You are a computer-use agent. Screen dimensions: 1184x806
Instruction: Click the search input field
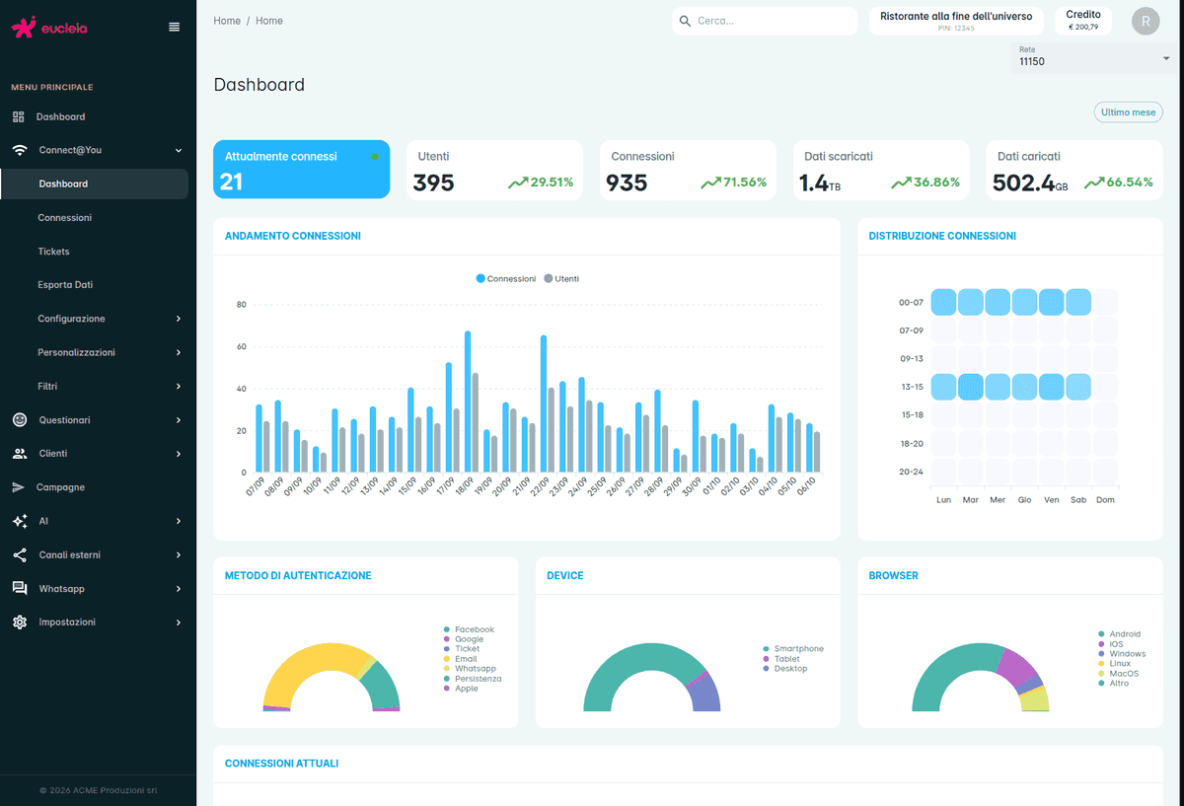765,21
